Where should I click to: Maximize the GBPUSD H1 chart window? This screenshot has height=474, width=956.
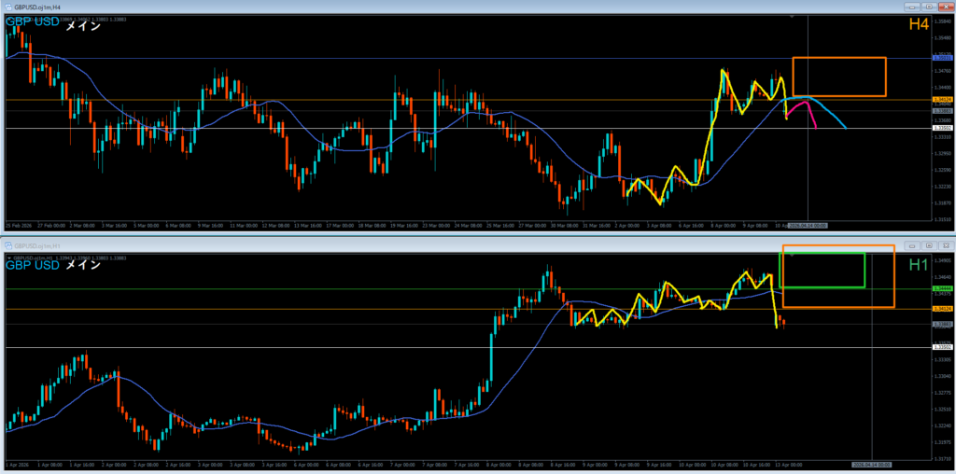coord(930,244)
